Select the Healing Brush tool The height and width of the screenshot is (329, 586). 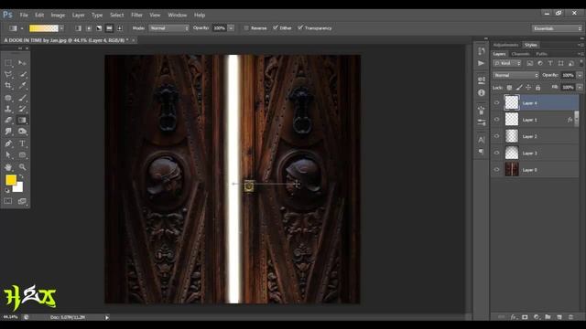pyautogui.click(x=8, y=98)
